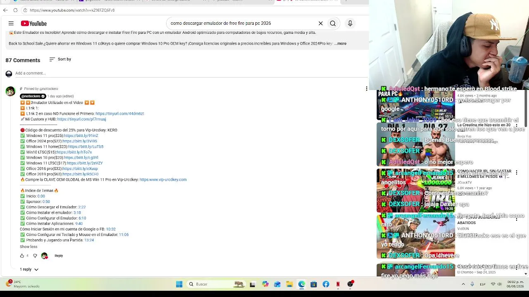Open the '1 day ago (edited)' comment timestamp
Viewport: 529px width, 297px height.
(x=60, y=96)
